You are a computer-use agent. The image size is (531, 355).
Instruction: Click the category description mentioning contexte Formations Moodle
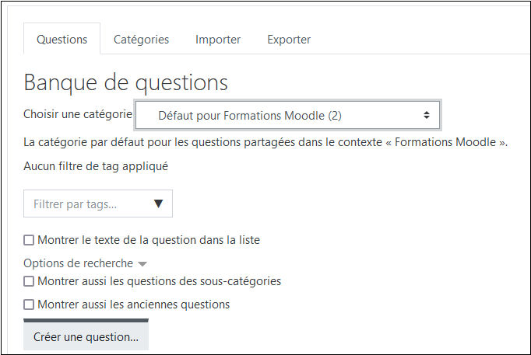coord(265,142)
